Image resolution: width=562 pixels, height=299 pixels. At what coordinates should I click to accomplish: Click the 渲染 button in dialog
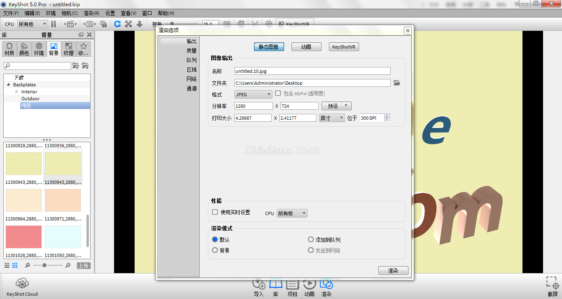(x=393, y=271)
